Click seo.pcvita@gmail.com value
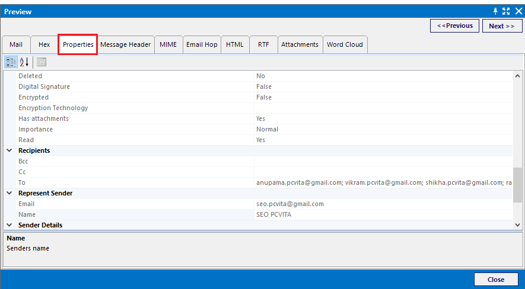This screenshot has height=289, width=525. click(x=290, y=204)
